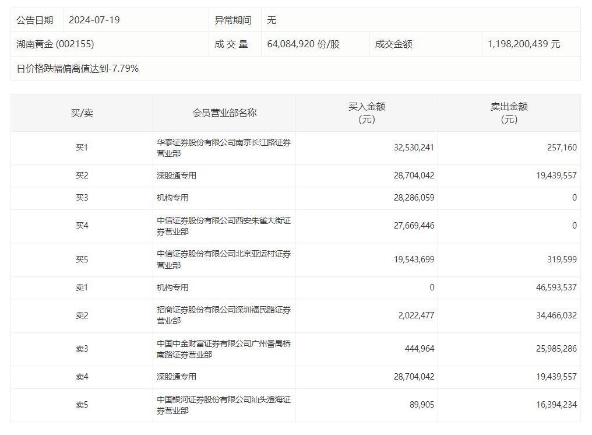Select 28,704,042 in the 卖4 row

coord(414,377)
